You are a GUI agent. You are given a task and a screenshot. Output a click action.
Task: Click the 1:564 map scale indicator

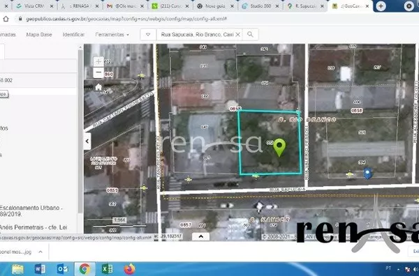coord(119,220)
